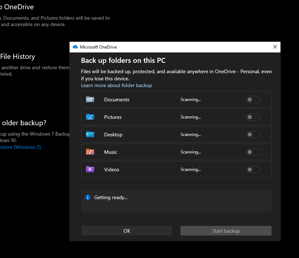Click the Music folder icon

coord(90,152)
